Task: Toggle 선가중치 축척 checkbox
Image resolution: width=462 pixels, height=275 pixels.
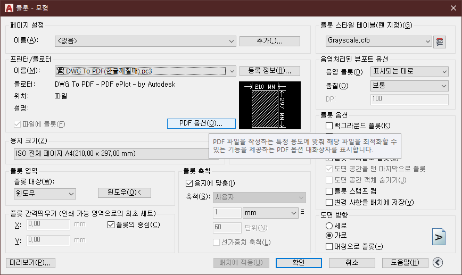Action: (216, 243)
